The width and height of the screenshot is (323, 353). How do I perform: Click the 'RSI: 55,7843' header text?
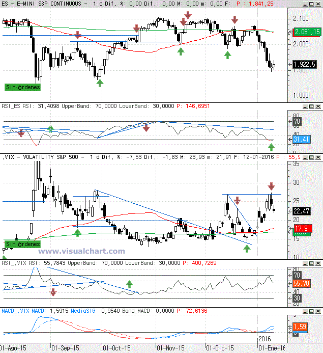click(x=47, y=263)
